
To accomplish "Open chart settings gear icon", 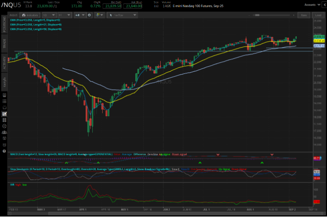I will (x=89, y=15).
